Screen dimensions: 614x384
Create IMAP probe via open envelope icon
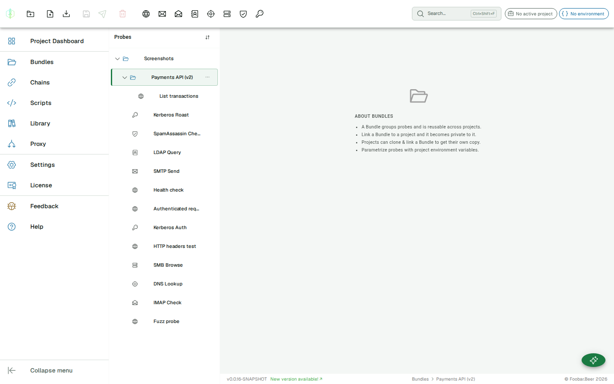point(178,14)
